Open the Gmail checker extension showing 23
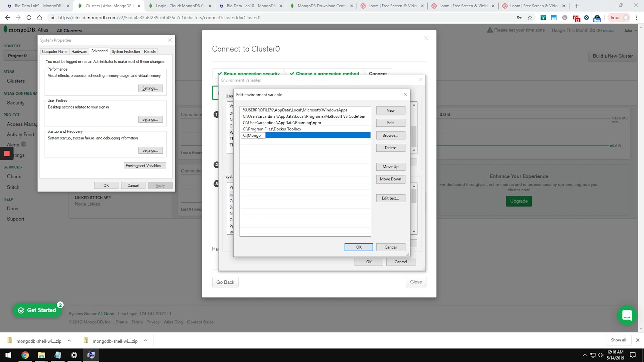This screenshot has width=644, height=362. pyautogui.click(x=576, y=18)
